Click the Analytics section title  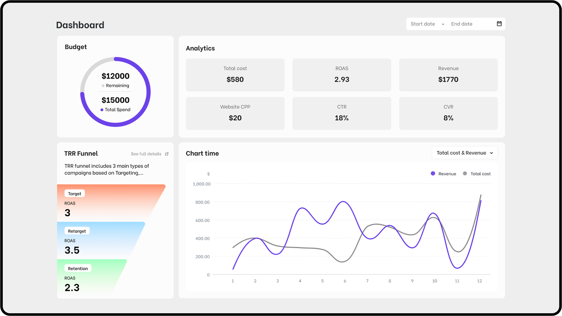[200, 48]
